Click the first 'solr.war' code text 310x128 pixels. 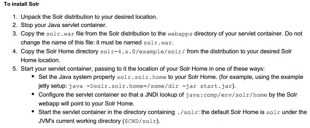point(60,34)
